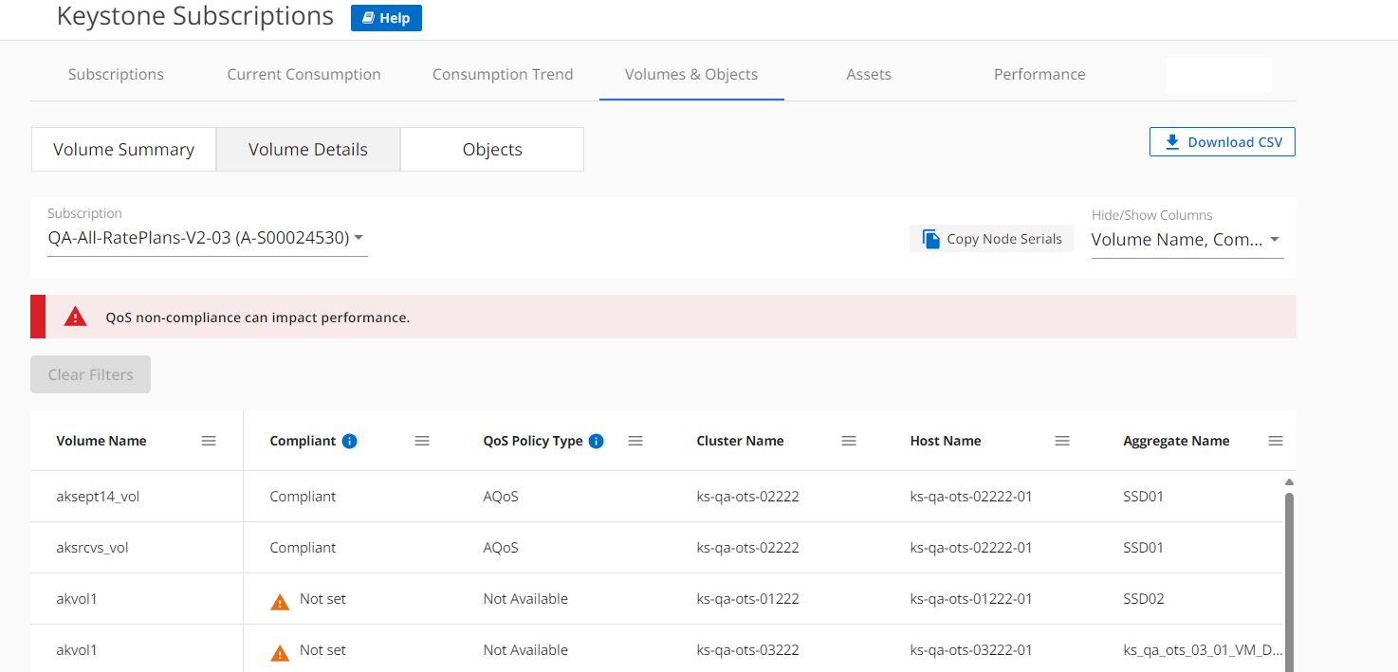Switch to the Objects view
This screenshot has height=672, width=1398.
pos(492,150)
